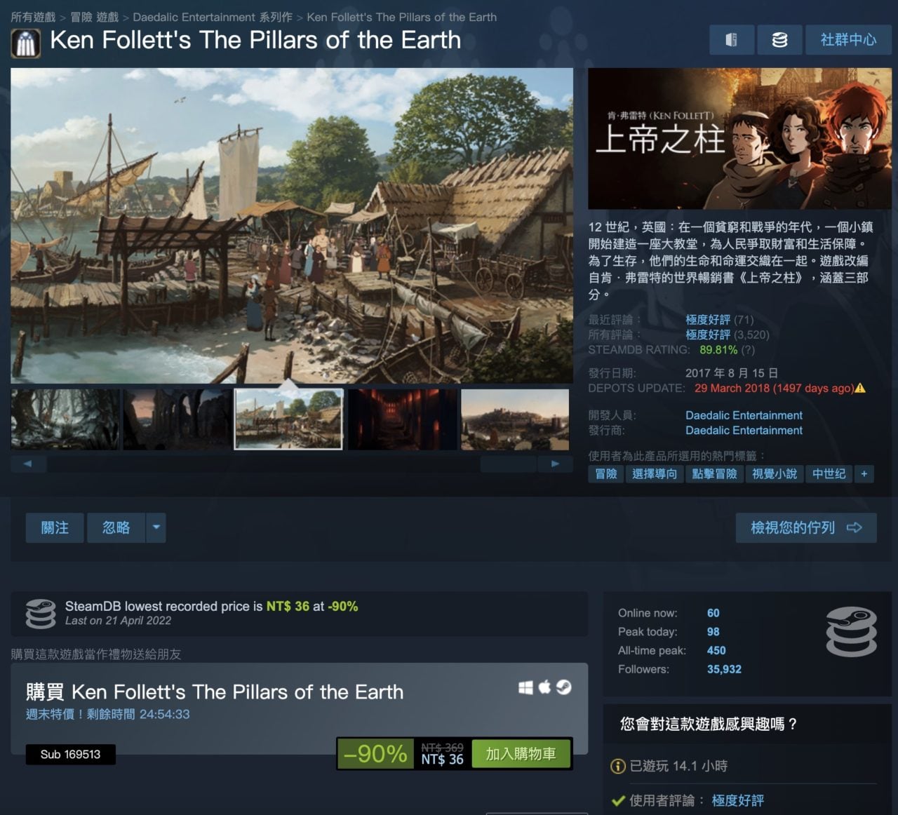The height and width of the screenshot is (815, 898).
Task: Open 檢視您的佇列 queue button
Action: tap(806, 527)
